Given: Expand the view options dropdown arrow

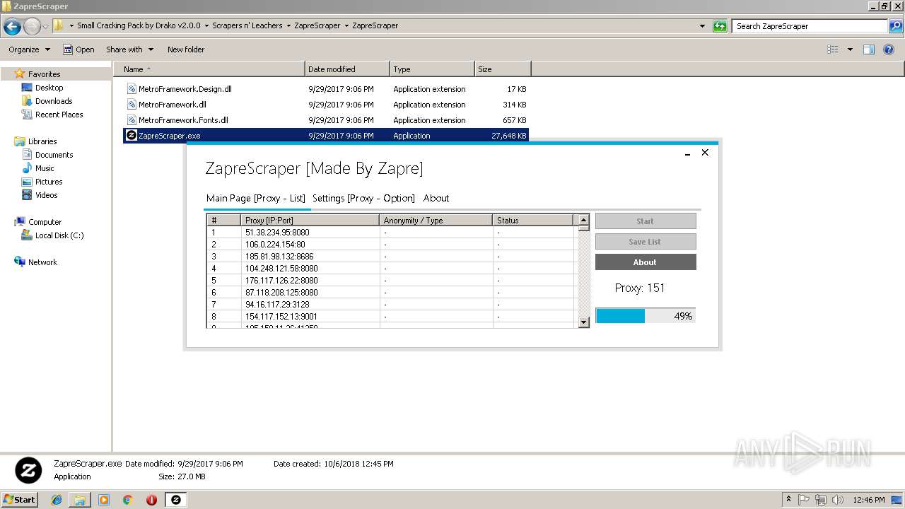Looking at the screenshot, I should pos(850,49).
